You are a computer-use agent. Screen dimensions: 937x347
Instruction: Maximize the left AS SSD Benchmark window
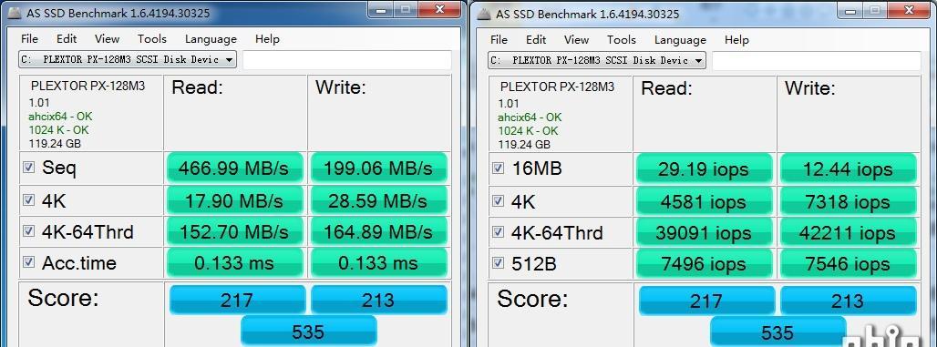click(405, 9)
